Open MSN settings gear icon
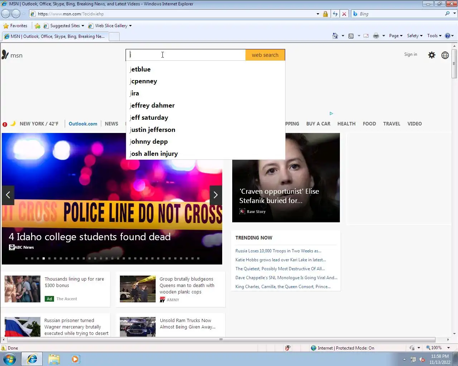Screen dimensions: 458x366 (x=432, y=55)
